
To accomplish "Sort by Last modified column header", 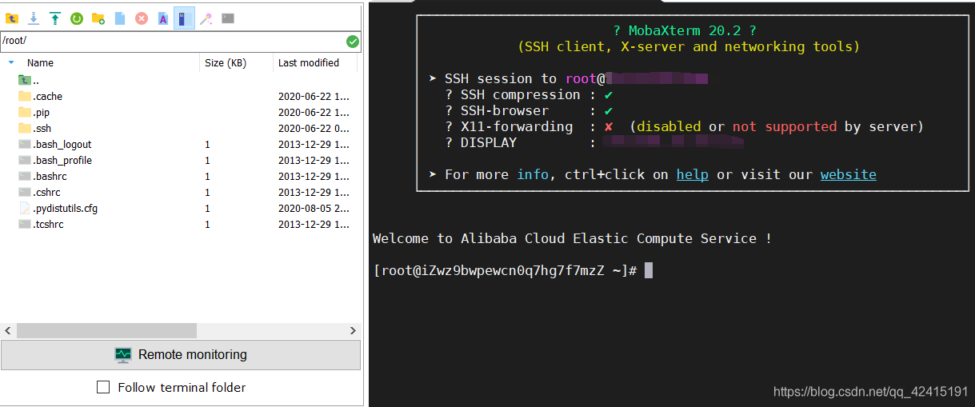I will point(309,62).
